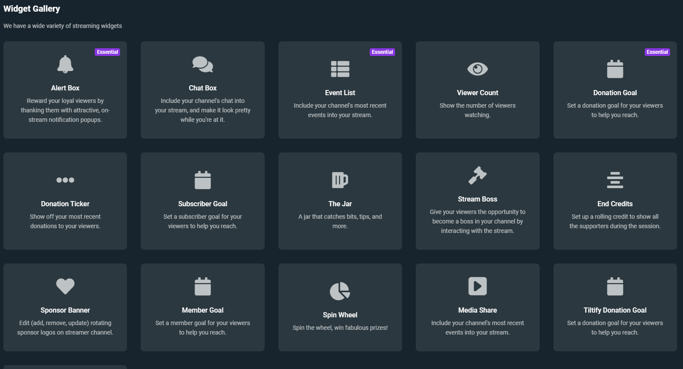This screenshot has height=369, width=683.
Task: Click the End Credits aligned-lines icon
Action: [x=615, y=180]
